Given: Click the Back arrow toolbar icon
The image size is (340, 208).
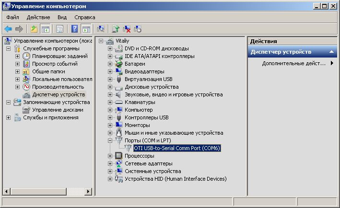Looking at the screenshot, I should (x=8, y=29).
